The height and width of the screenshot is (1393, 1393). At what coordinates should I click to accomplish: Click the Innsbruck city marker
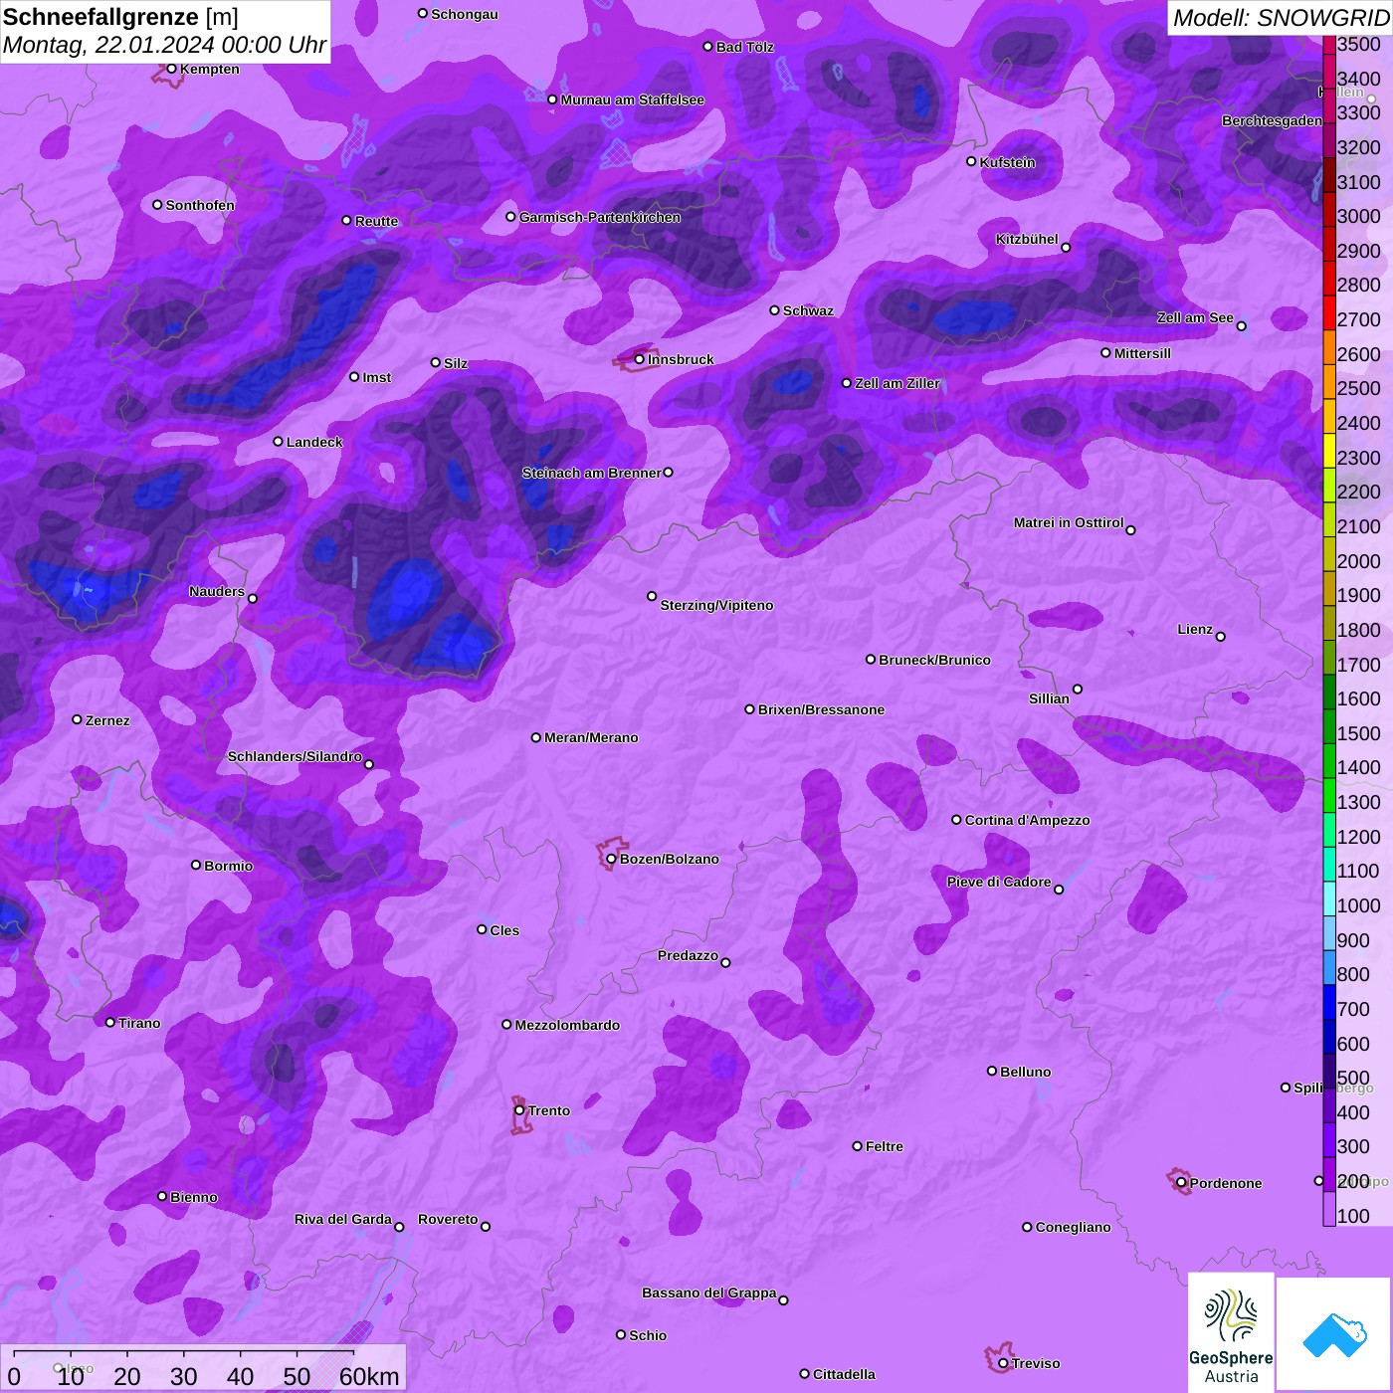pyautogui.click(x=639, y=359)
